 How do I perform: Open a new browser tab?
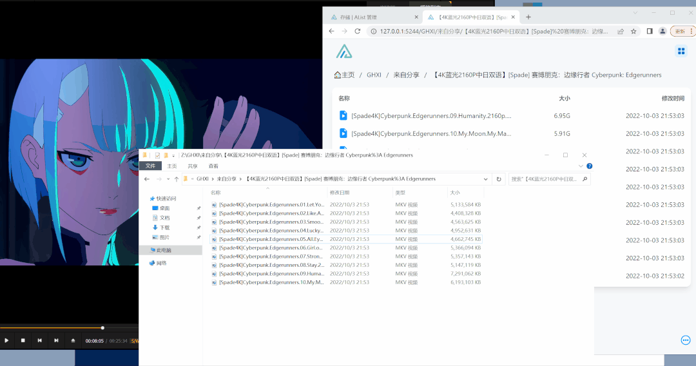(528, 17)
